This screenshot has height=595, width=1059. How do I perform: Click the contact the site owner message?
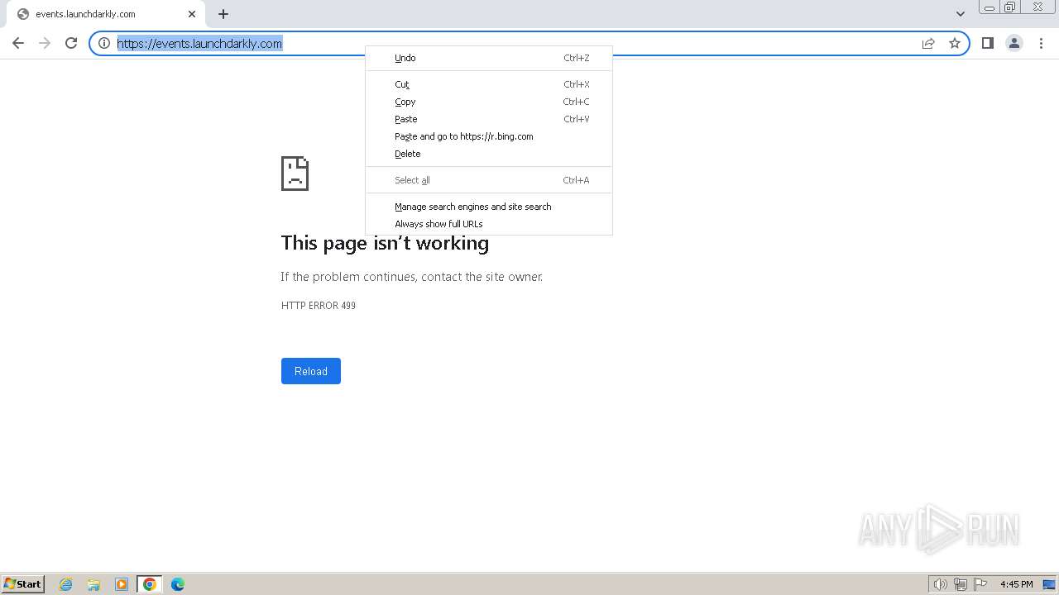412,277
